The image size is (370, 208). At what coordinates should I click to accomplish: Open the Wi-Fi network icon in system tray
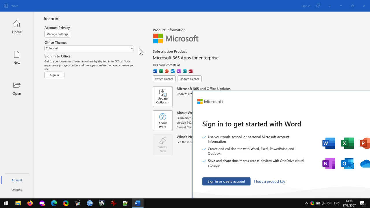pyautogui.click(x=324, y=203)
